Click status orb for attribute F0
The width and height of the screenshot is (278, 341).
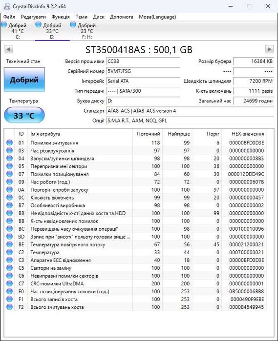(9, 291)
